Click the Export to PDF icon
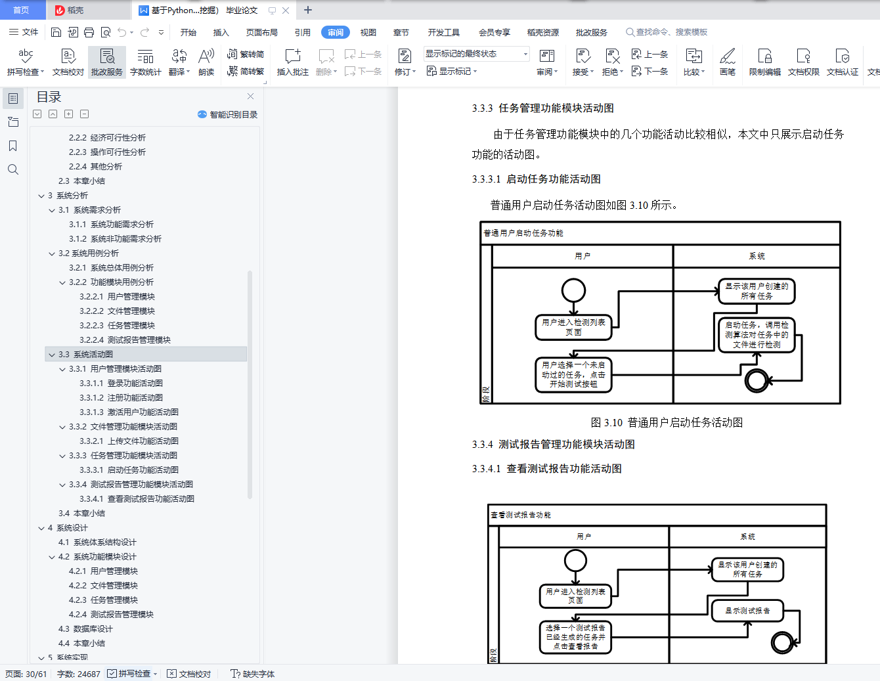This screenshot has width=880, height=681. point(72,32)
